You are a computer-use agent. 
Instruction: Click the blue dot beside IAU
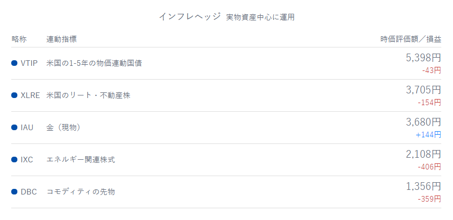(x=14, y=128)
